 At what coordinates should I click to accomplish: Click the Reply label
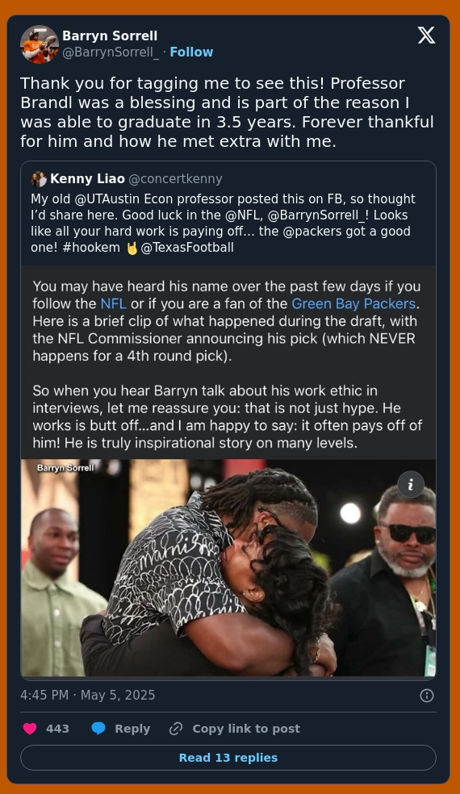pos(132,728)
